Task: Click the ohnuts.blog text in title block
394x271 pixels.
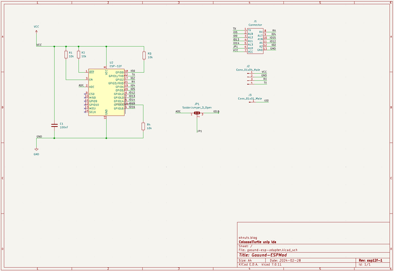Action: [248, 238]
